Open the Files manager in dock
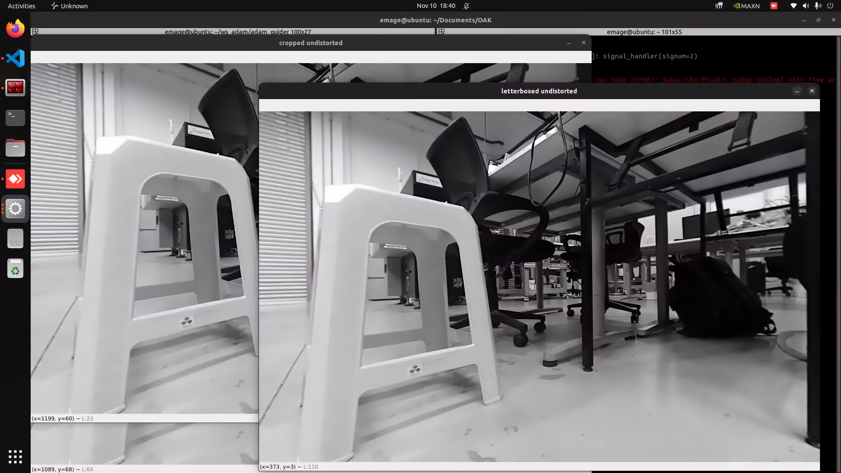This screenshot has height=473, width=841. 15,148
